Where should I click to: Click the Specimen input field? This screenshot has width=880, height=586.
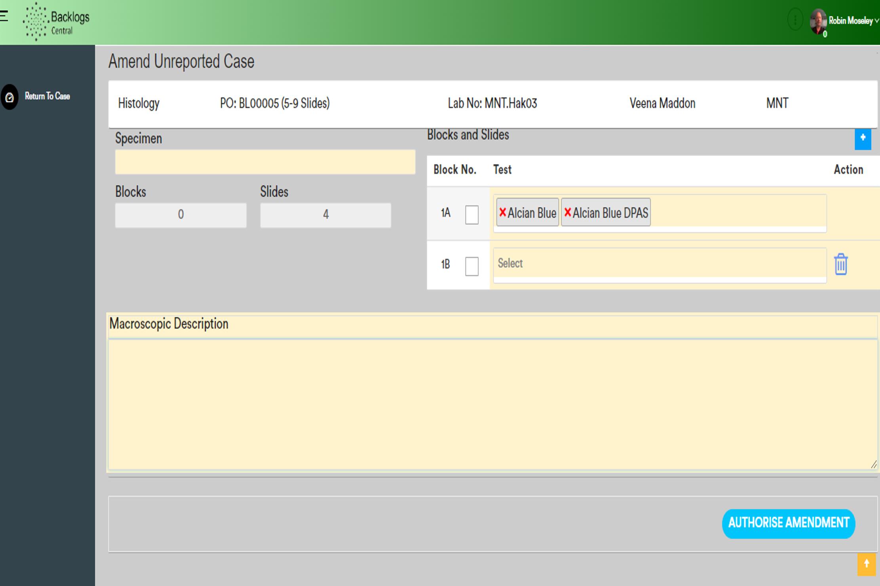click(x=265, y=162)
